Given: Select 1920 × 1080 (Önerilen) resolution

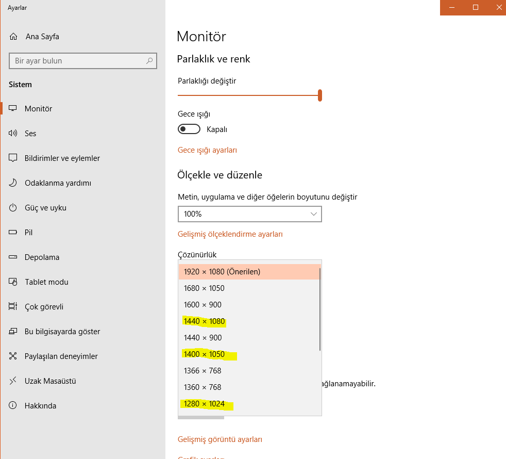Looking at the screenshot, I should (x=249, y=272).
